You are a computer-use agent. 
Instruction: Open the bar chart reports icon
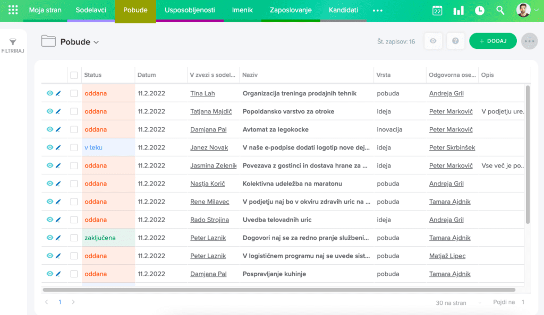[x=458, y=11]
